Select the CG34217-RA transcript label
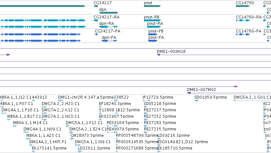This screenshot has height=153, width=271. (106, 17)
